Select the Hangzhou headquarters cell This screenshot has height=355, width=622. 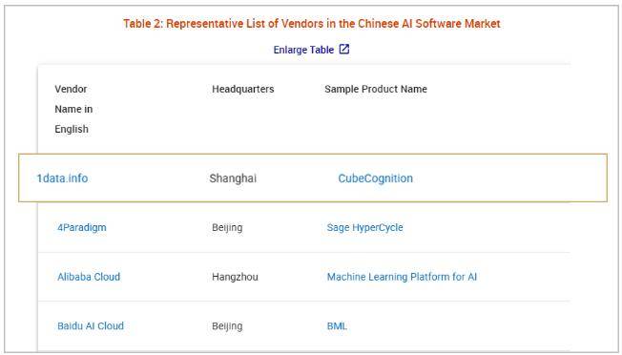235,277
